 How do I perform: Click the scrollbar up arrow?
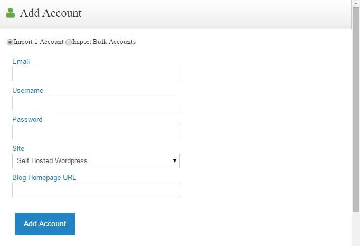(x=356, y=4)
